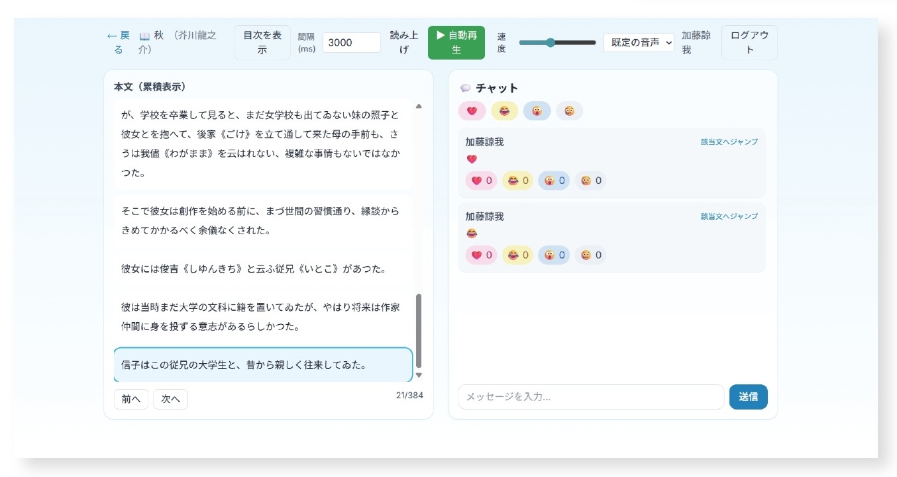This screenshot has height=477, width=897.
Task: Start auto playback with 自動再生 button
Action: tap(456, 42)
